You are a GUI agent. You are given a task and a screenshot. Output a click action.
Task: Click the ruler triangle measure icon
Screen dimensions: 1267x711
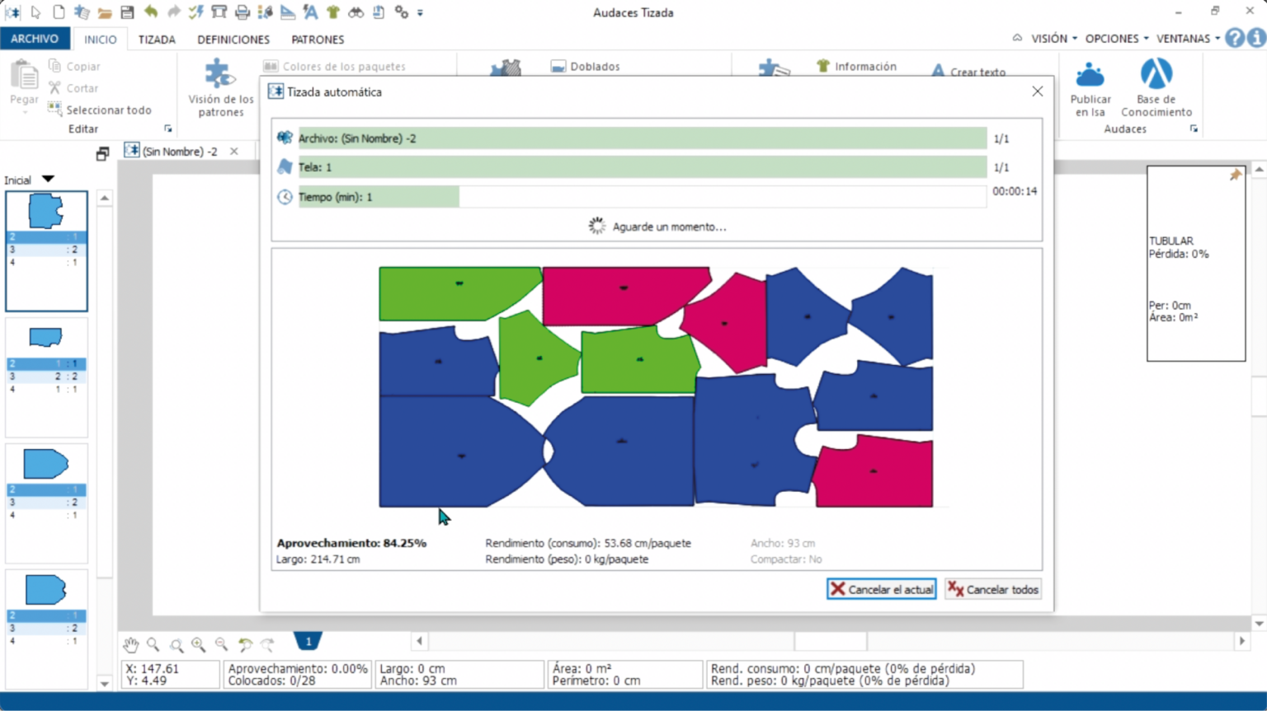pos(287,12)
